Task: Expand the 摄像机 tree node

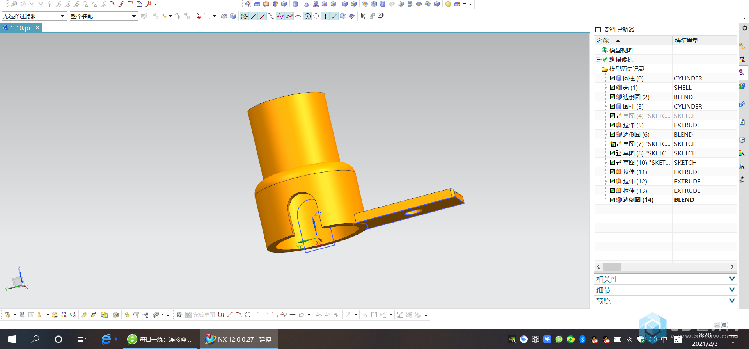Action: [598, 59]
